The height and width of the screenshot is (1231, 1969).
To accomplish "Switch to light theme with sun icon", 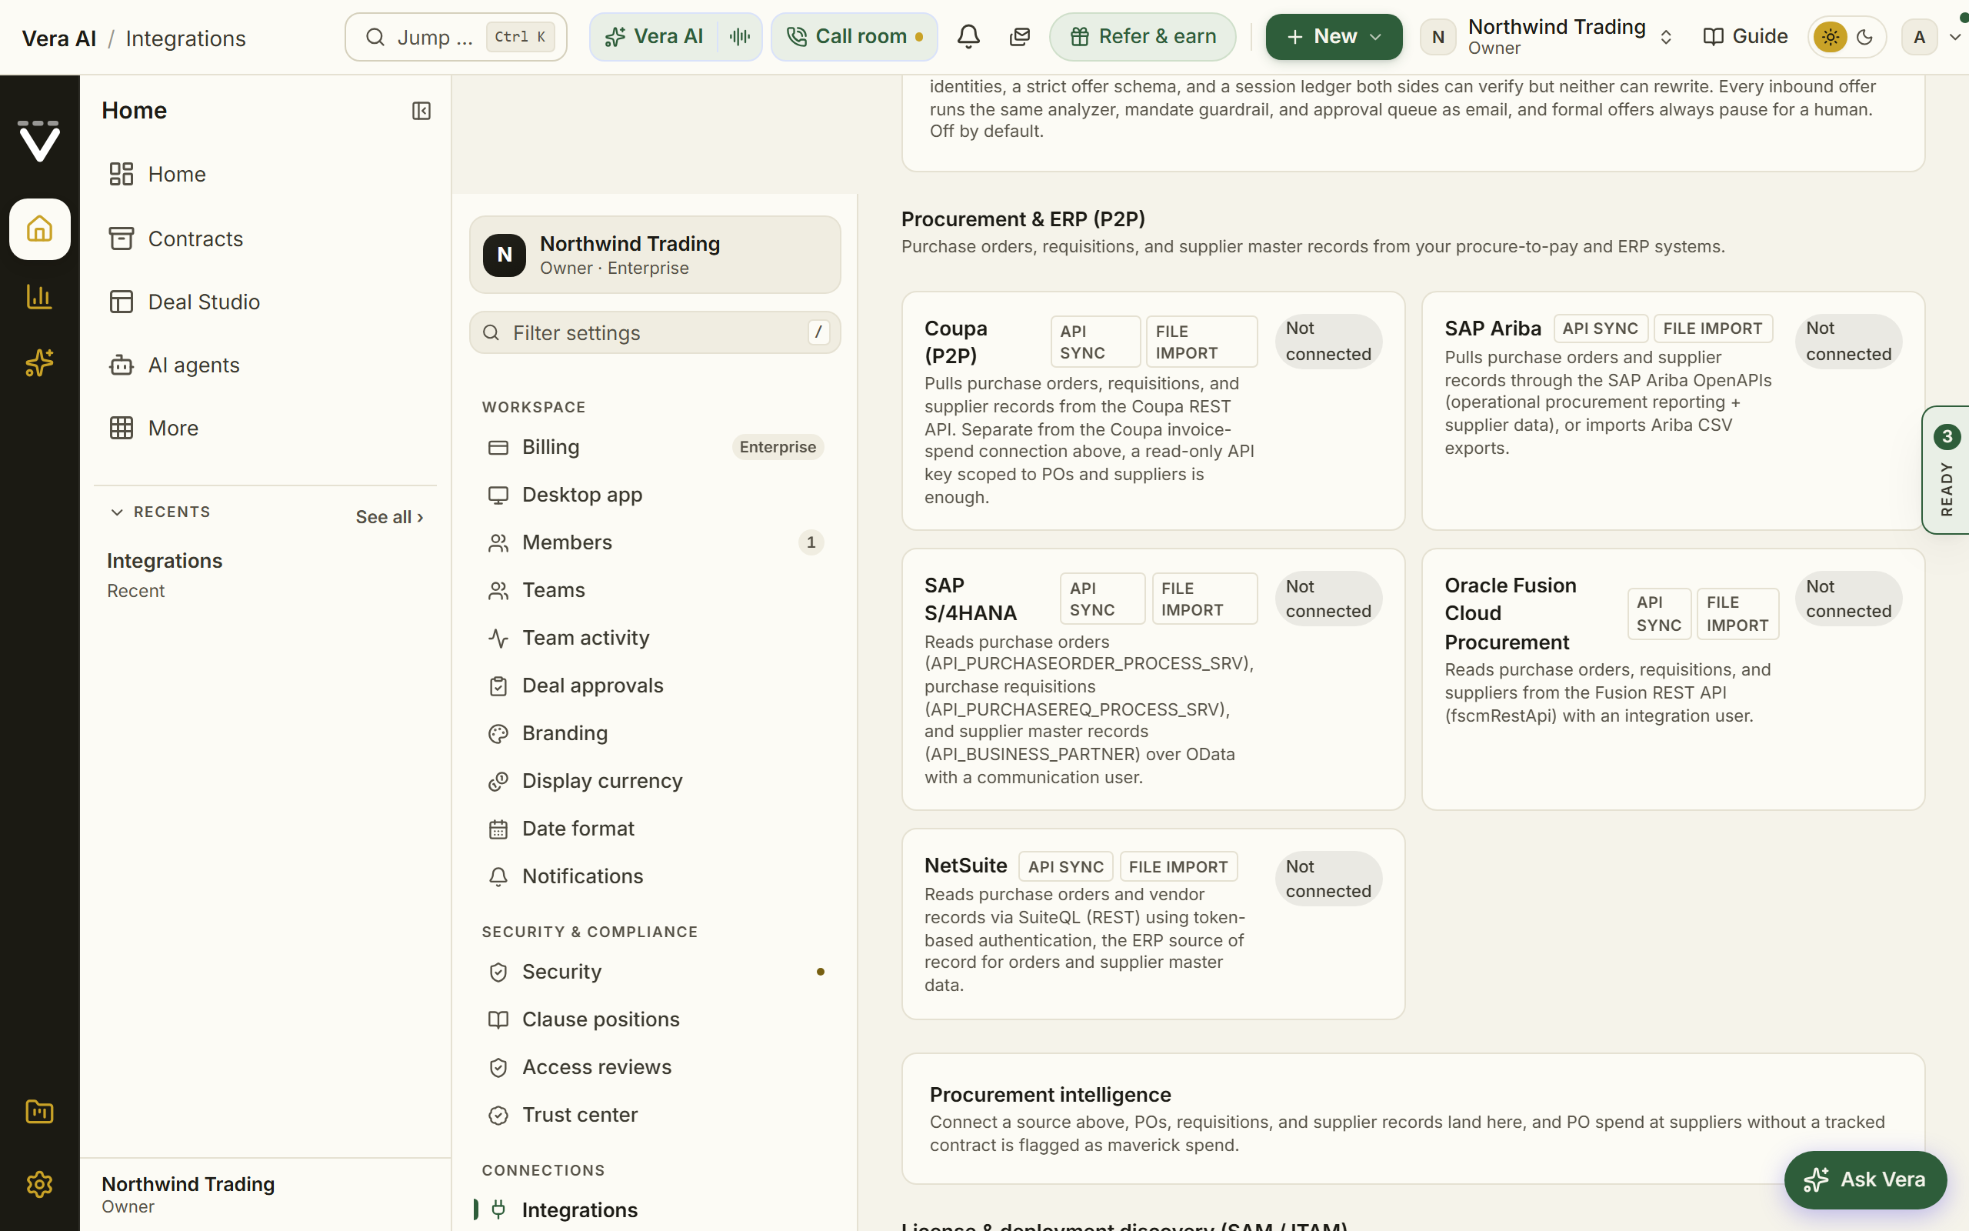I will click(x=1831, y=37).
